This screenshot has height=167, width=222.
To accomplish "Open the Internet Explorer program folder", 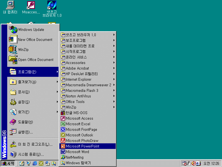I will [x=88, y=79].
